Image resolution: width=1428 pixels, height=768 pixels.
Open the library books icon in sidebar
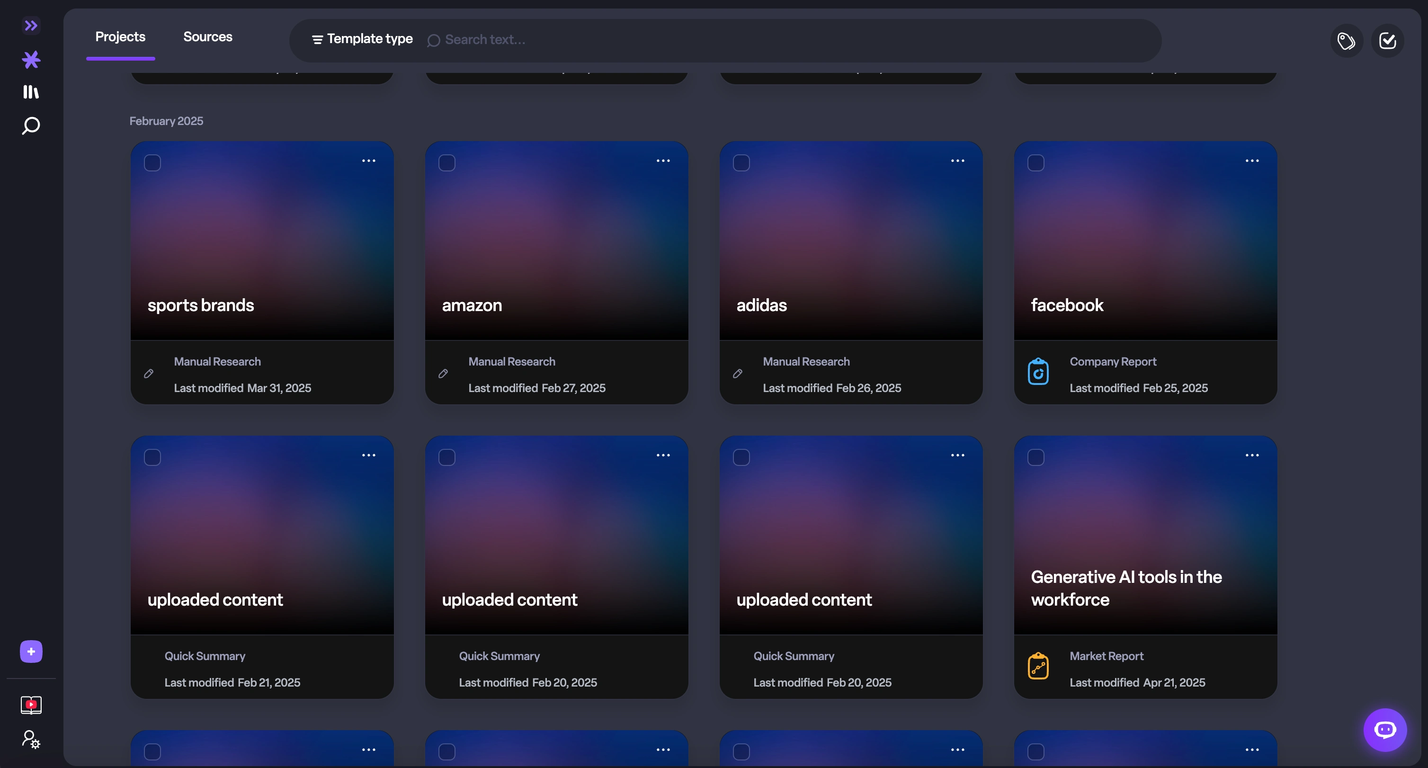[31, 92]
